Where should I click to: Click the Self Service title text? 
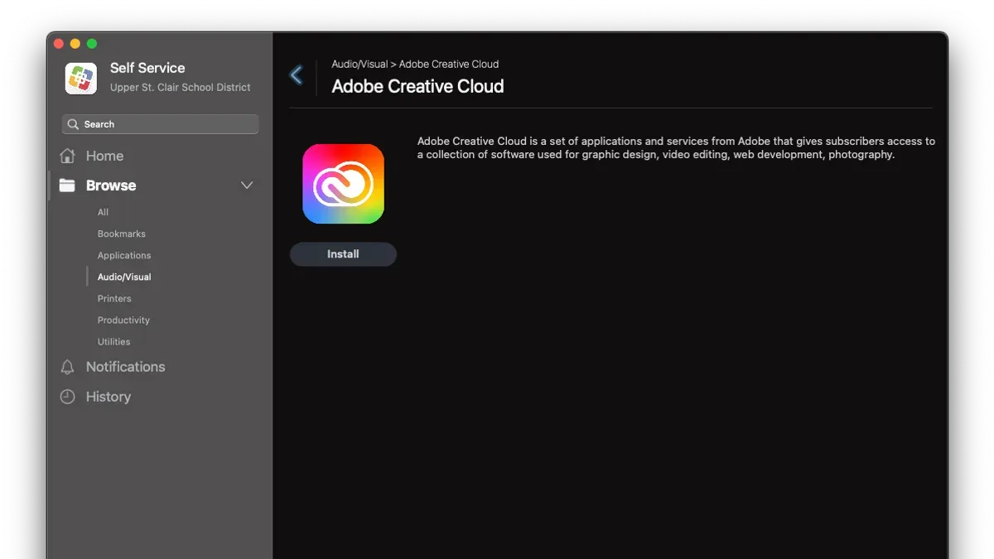click(147, 68)
